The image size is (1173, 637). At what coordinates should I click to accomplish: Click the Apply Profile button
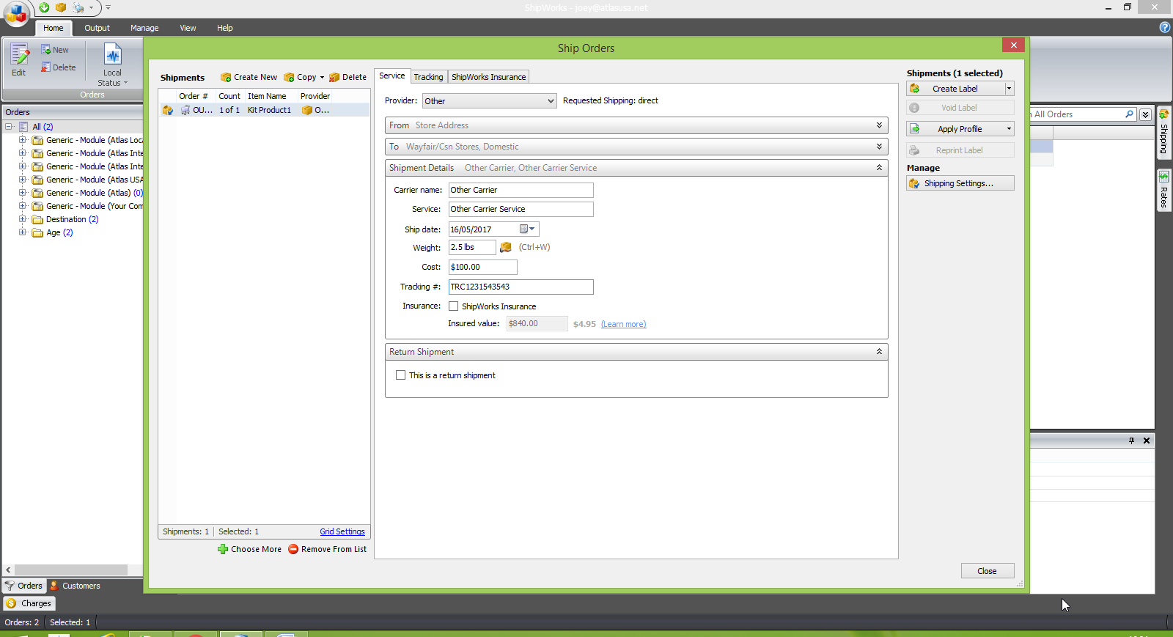pyautogui.click(x=960, y=129)
